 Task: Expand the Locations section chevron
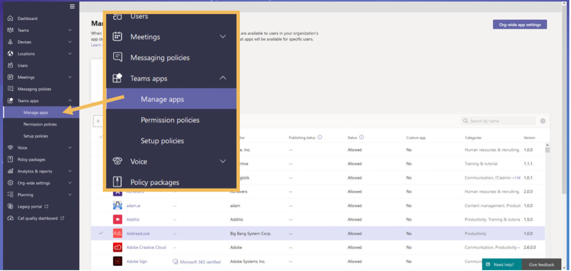click(x=70, y=54)
